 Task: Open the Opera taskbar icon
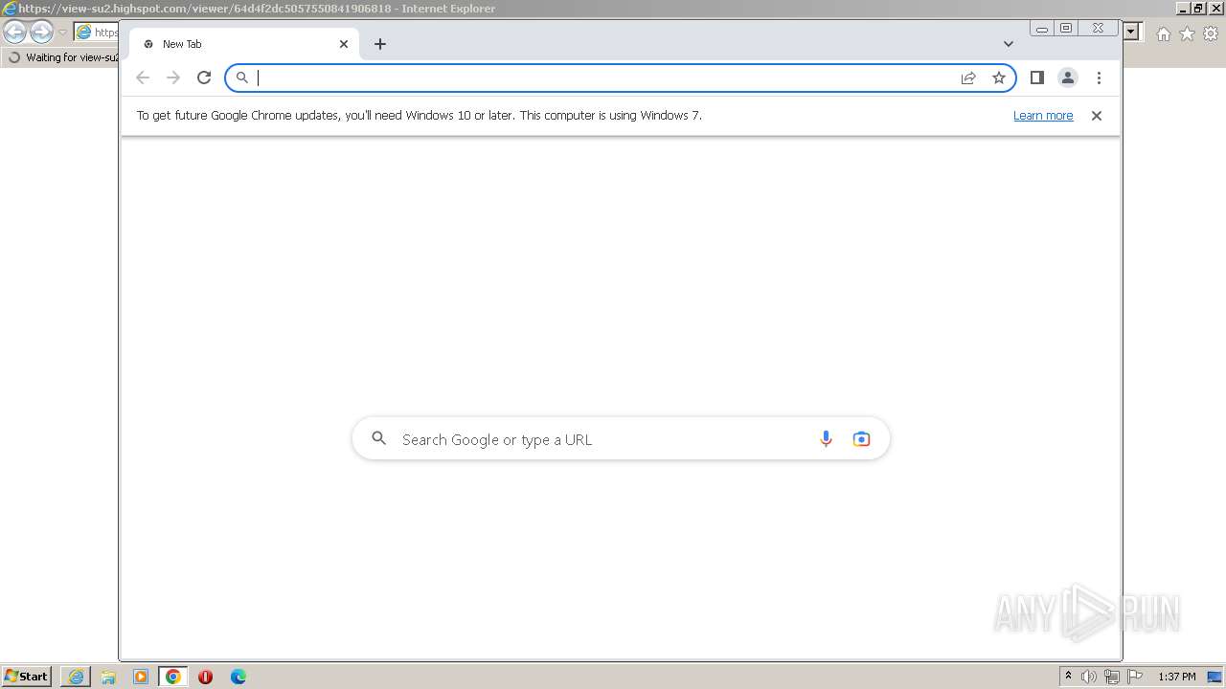205,677
